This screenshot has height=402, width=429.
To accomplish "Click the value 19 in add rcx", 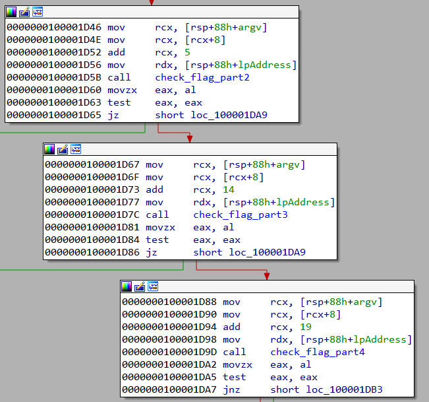I will coord(306,327).
